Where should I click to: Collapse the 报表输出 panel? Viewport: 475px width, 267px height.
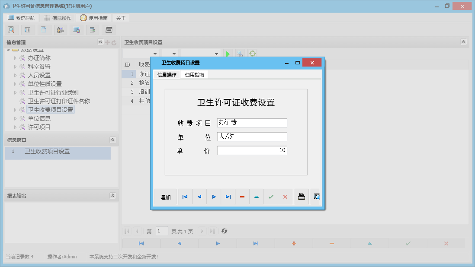coord(112,196)
